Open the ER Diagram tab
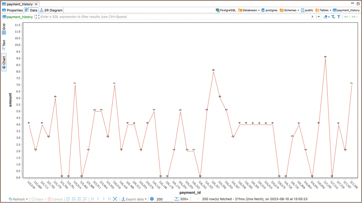The image size is (362, 203). click(51, 10)
